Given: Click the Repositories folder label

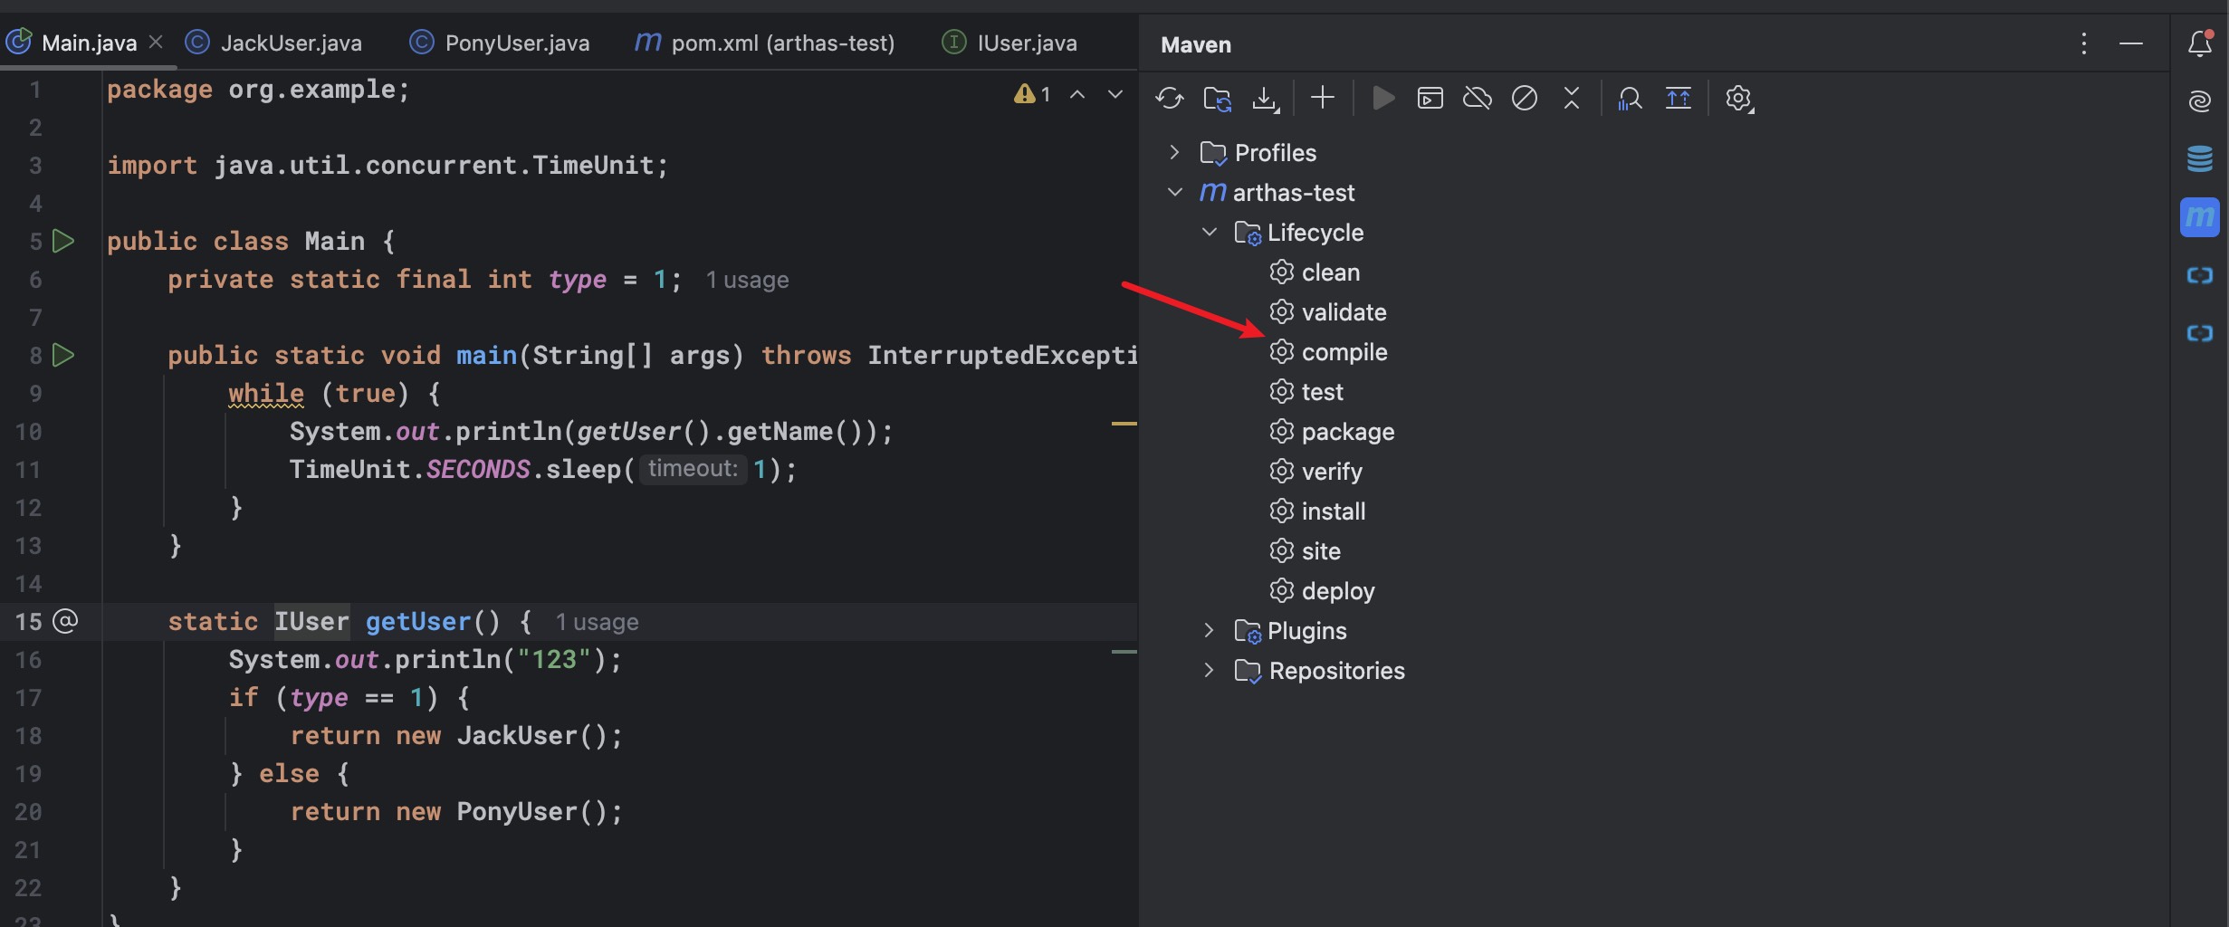Looking at the screenshot, I should coord(1336,670).
